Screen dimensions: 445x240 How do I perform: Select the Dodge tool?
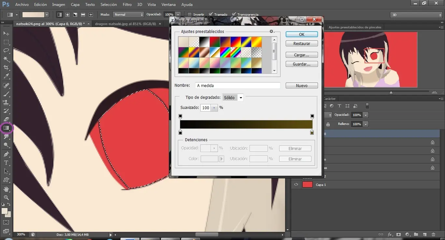point(6,145)
